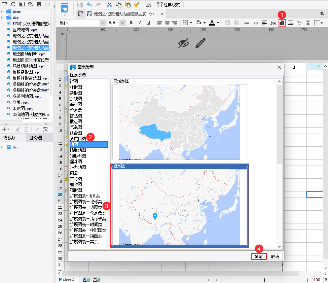Open the font color dropdown arrow
Image resolution: width=328 pixels, height=283 pixels.
(x=218, y=23)
